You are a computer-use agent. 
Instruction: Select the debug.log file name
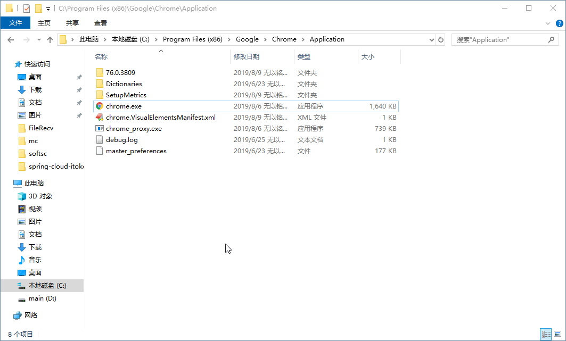(x=121, y=139)
